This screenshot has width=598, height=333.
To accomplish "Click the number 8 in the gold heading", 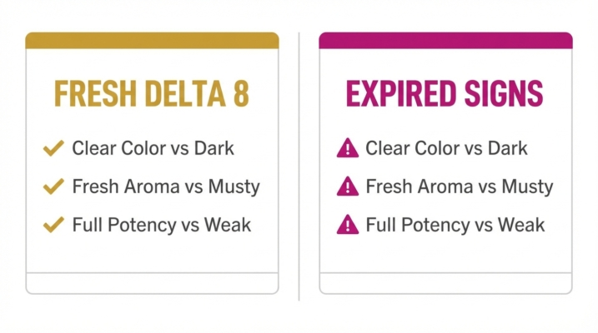I will [x=240, y=94].
